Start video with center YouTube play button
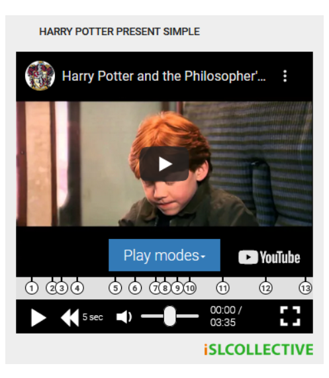329x378 pixels. [x=164, y=164]
